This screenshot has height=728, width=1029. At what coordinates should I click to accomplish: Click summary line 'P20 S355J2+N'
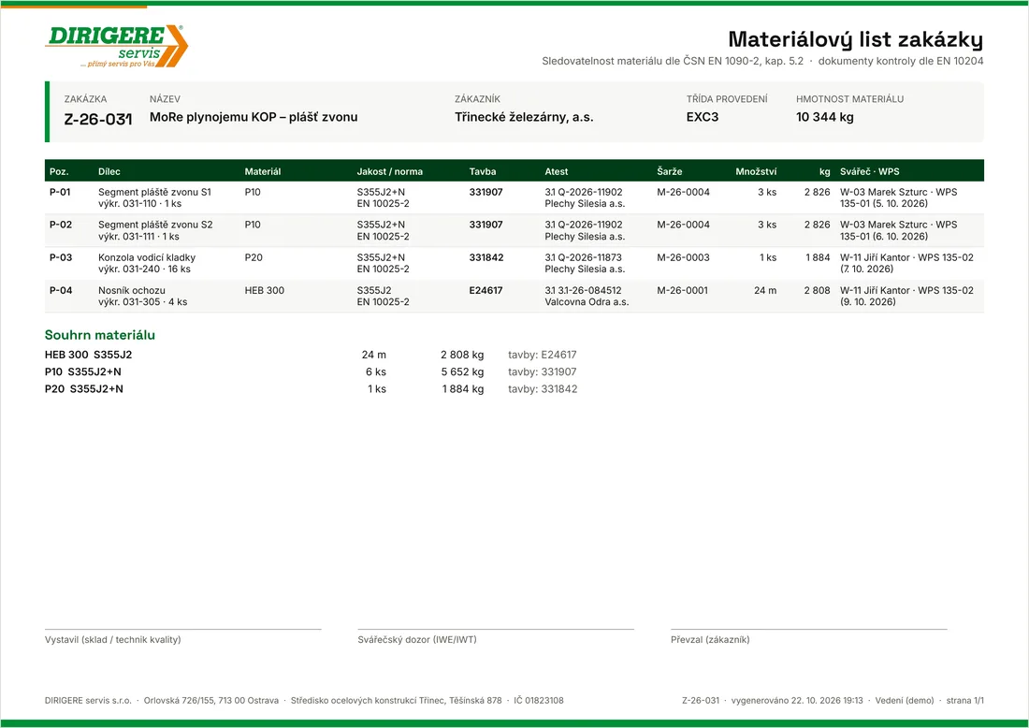pyautogui.click(x=84, y=388)
